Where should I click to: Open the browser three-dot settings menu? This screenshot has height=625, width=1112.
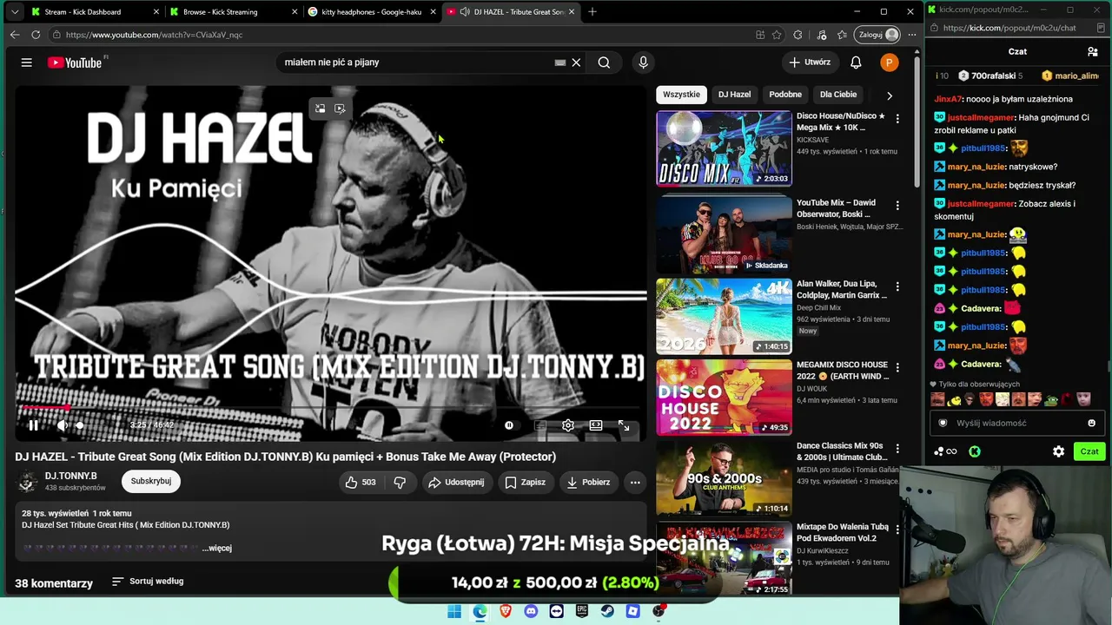(911, 35)
